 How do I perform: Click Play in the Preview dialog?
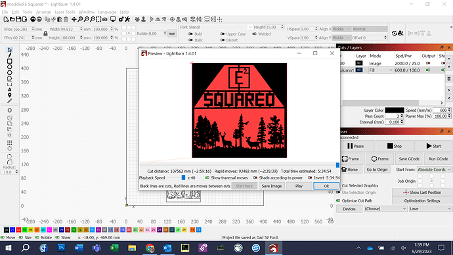coord(299,186)
